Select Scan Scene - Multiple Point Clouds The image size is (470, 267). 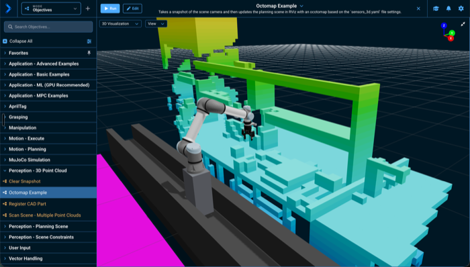click(x=48, y=215)
